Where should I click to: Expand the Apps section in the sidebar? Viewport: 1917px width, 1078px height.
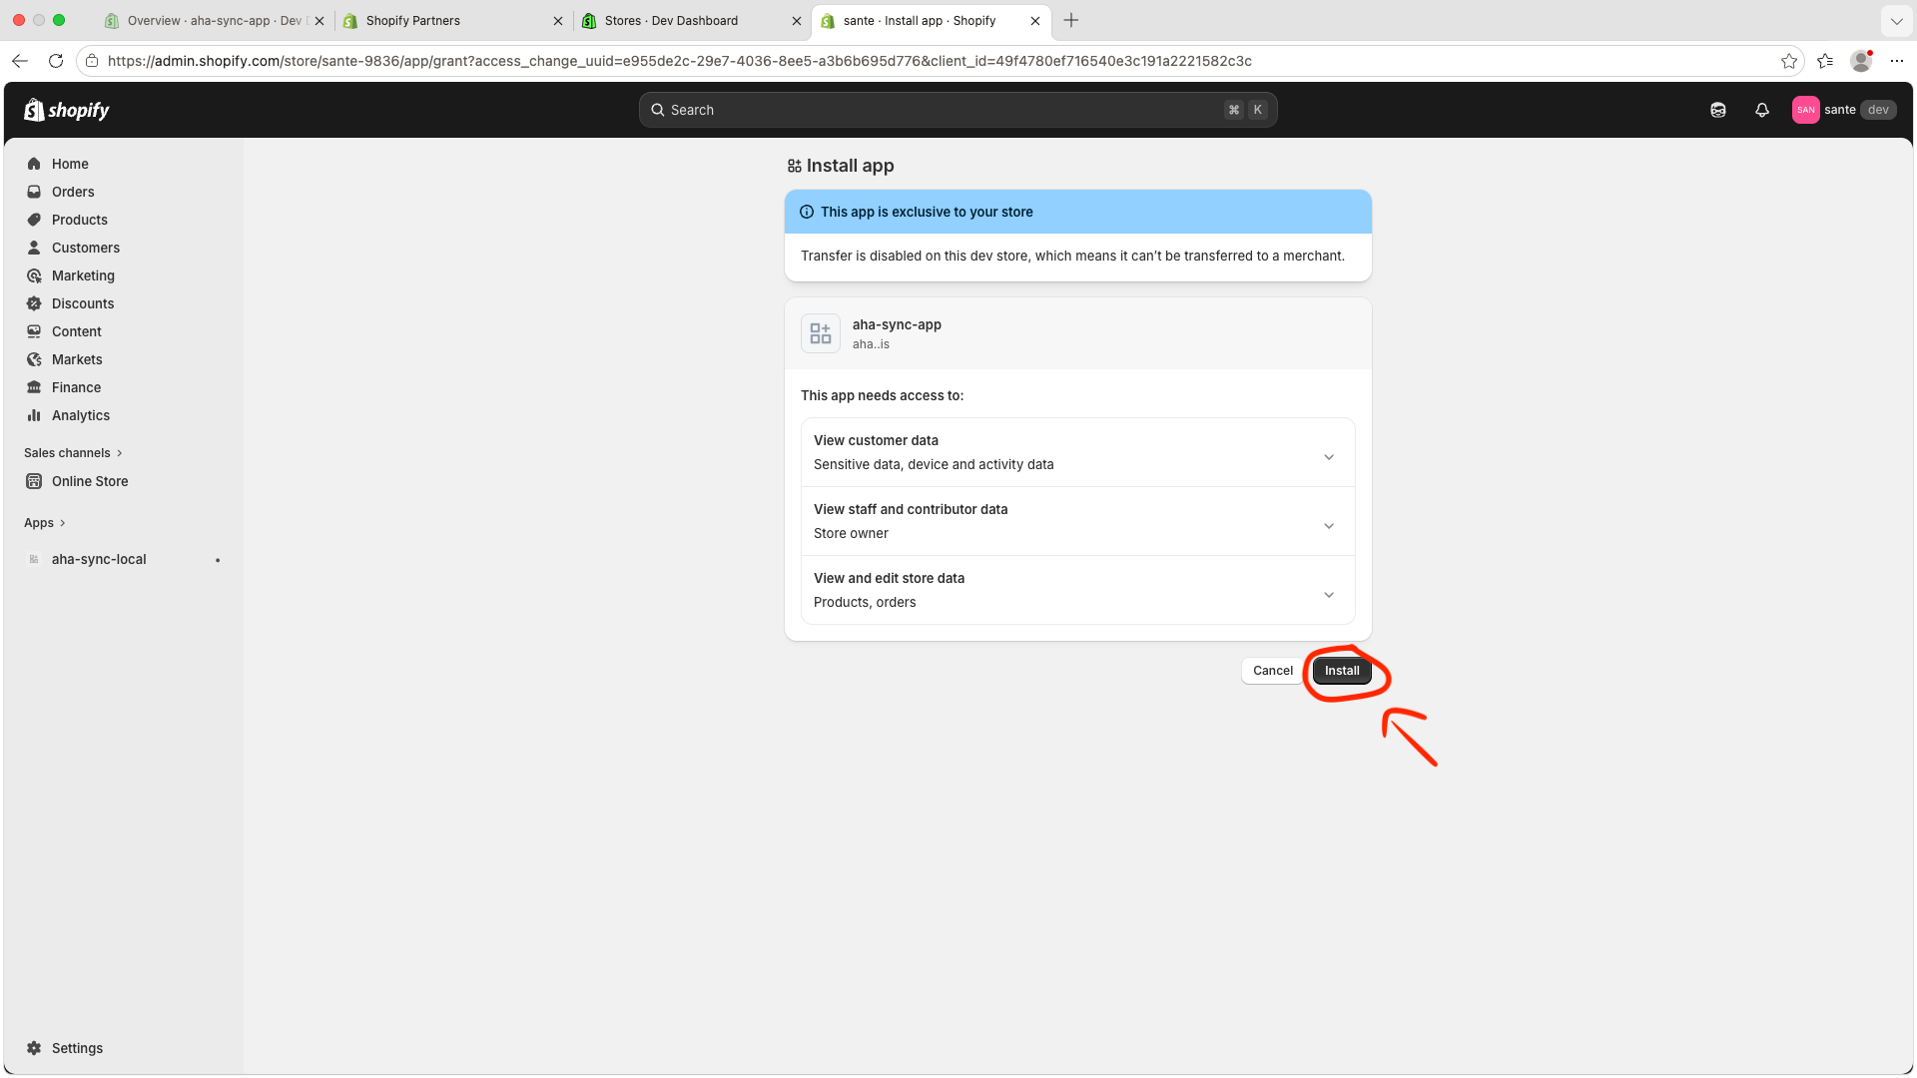tap(45, 523)
